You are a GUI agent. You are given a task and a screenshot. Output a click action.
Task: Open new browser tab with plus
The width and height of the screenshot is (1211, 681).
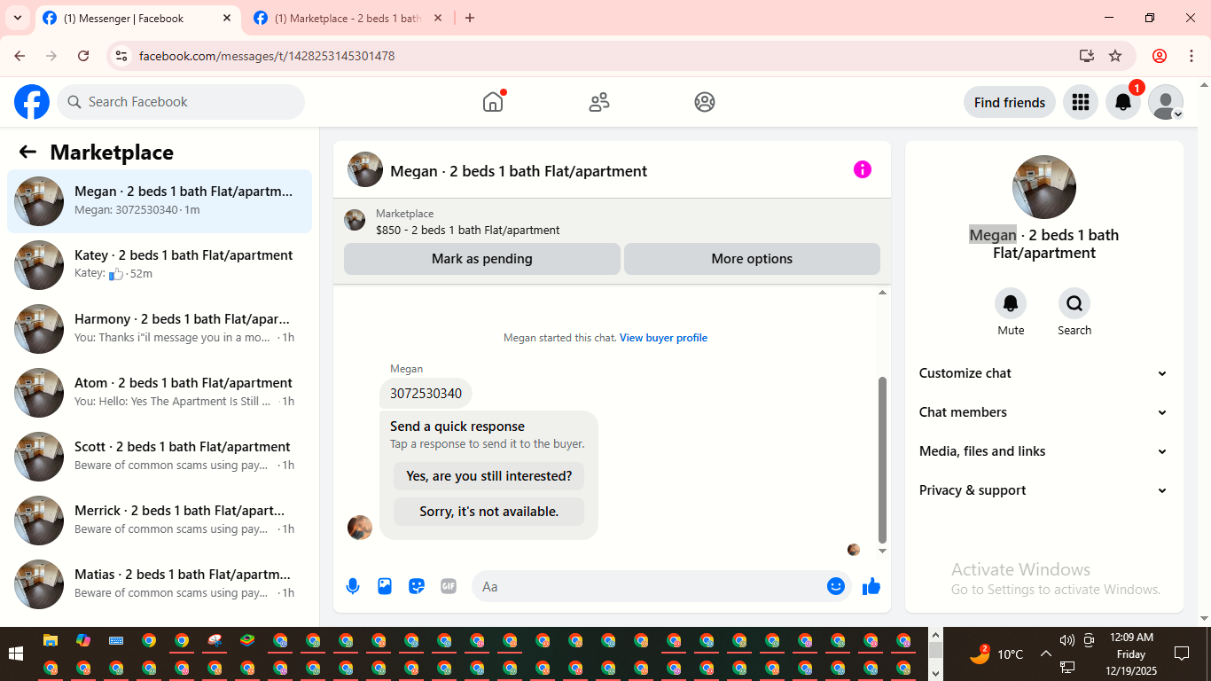point(470,18)
